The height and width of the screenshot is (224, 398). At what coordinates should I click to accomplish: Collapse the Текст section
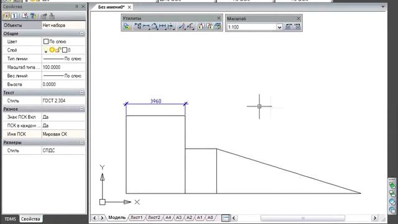pyautogui.click(x=81, y=93)
